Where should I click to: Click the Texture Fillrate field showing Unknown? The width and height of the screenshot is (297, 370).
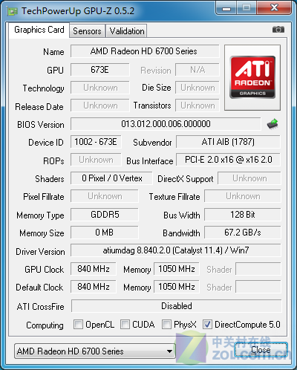(x=243, y=196)
